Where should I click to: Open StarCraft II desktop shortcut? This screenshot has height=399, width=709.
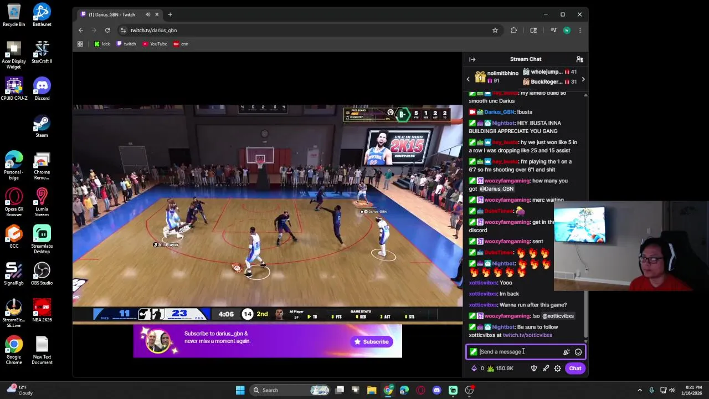[42, 52]
